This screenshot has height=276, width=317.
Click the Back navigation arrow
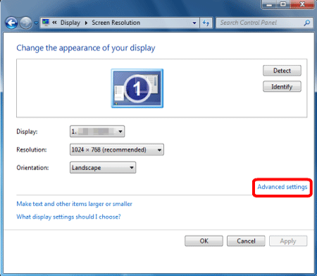11,23
